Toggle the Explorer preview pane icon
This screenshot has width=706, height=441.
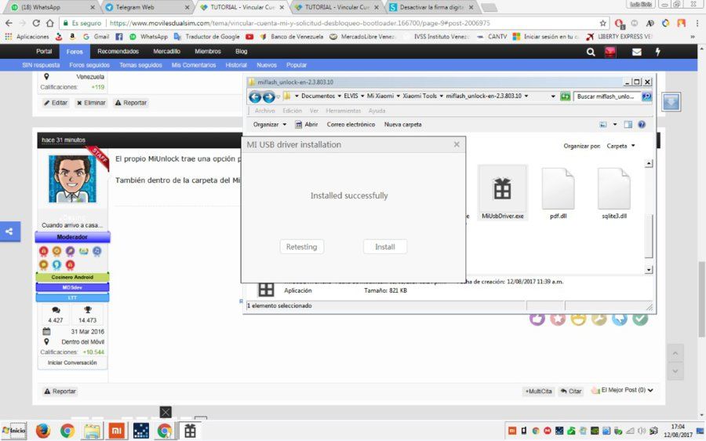(x=628, y=124)
